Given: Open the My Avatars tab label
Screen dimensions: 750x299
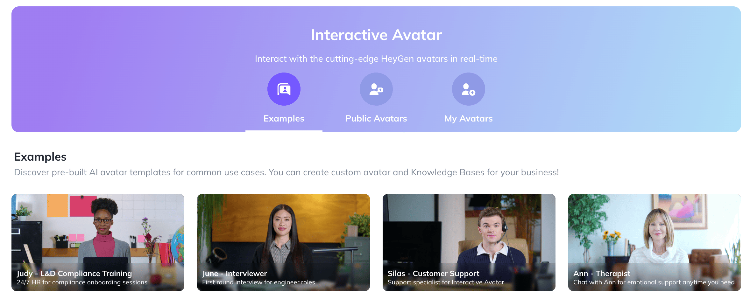Looking at the screenshot, I should 468,118.
